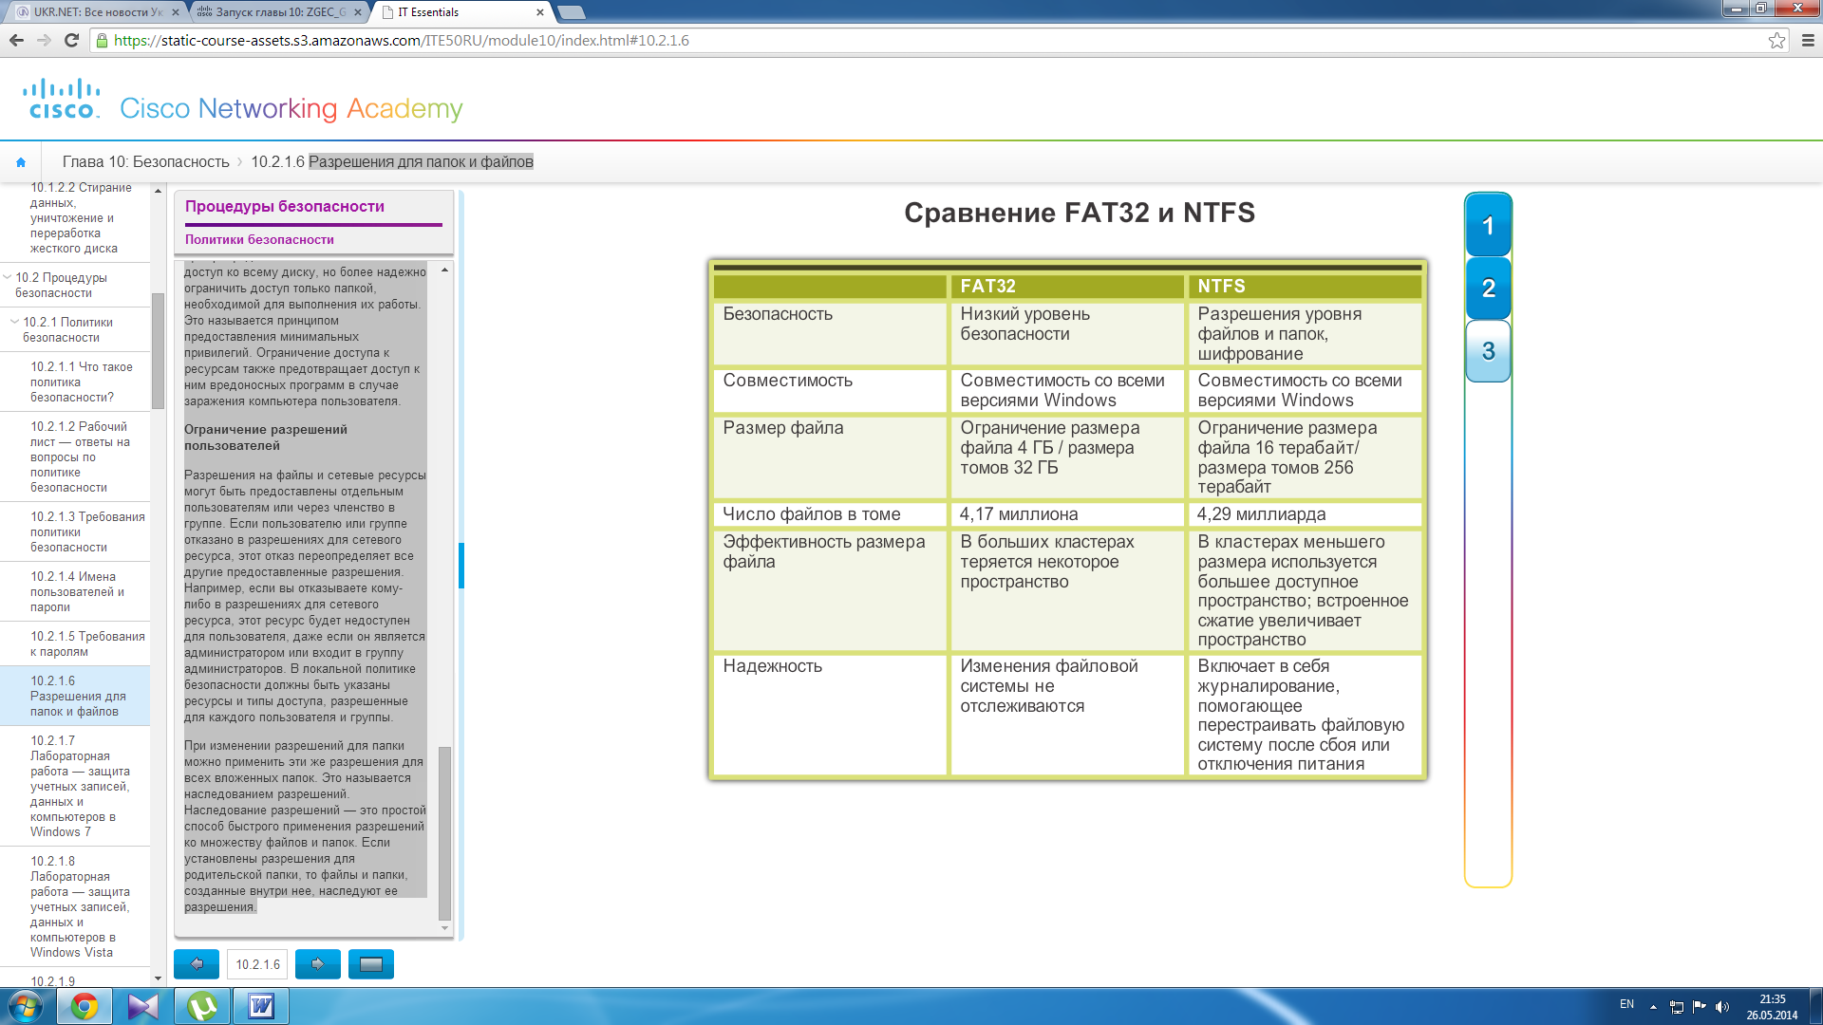Click the Процедуры безопасности heading
Viewport: 1823px width, 1025px height.
coord(285,206)
